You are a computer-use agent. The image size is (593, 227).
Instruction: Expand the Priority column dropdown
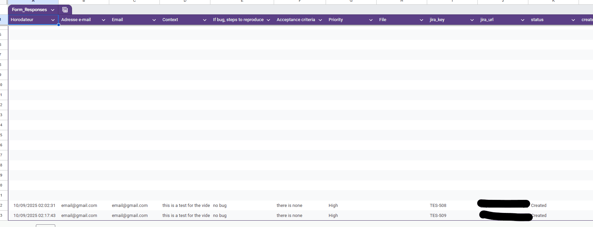click(x=371, y=20)
